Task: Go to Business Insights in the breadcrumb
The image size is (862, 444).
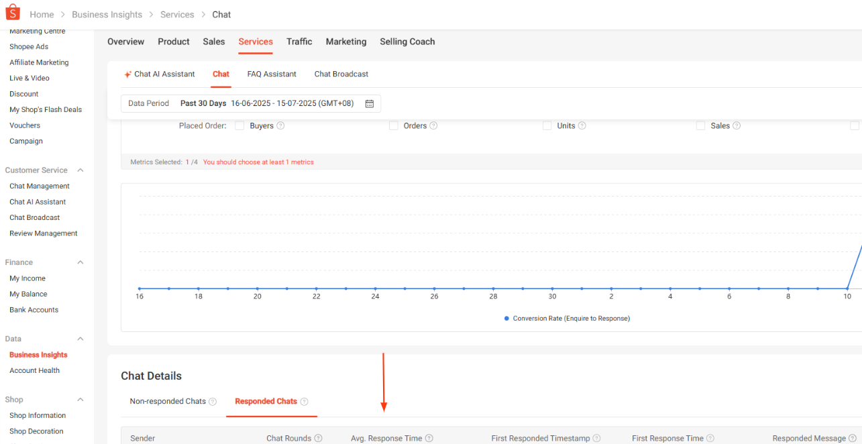Action: tap(107, 15)
